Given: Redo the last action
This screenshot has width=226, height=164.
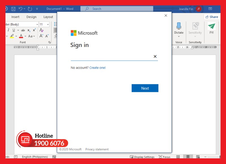Looking at the screenshot, I should 30,9.
